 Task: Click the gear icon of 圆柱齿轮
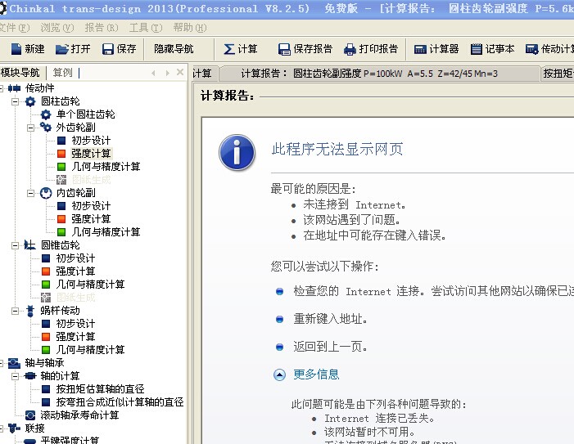coord(30,101)
